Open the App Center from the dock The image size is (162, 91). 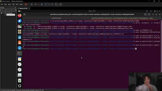tap(19, 42)
